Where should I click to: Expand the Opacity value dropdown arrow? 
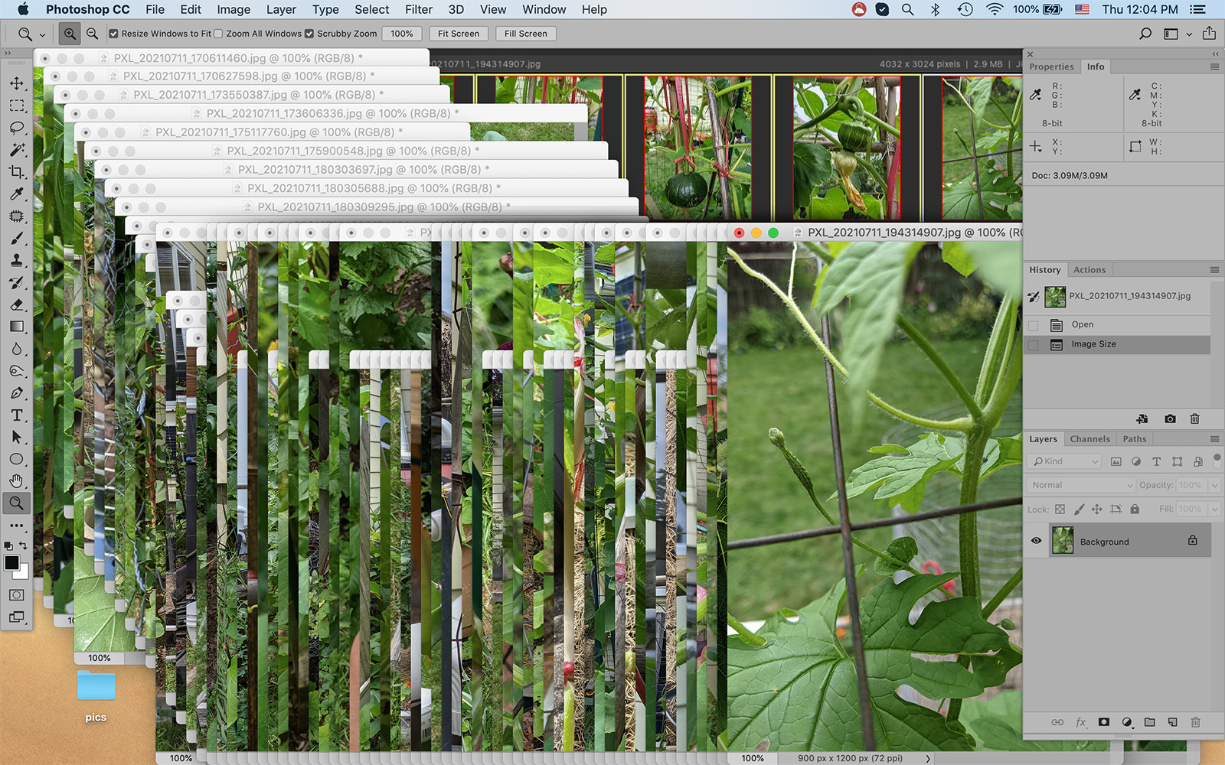[1214, 485]
